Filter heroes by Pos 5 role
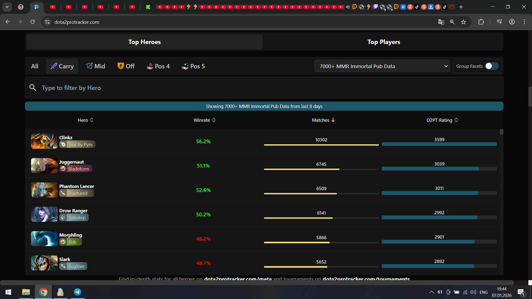The image size is (532, 299). (193, 66)
